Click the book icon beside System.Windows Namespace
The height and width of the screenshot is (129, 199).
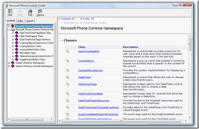pyautogui.click(x=13, y=63)
